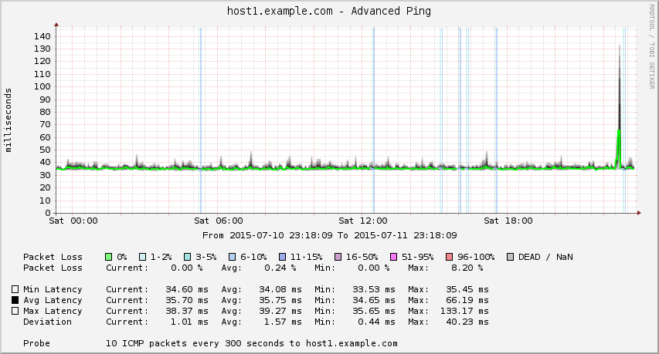The image size is (659, 354).
Task: Click the 50 y-axis value
Action: point(45,150)
